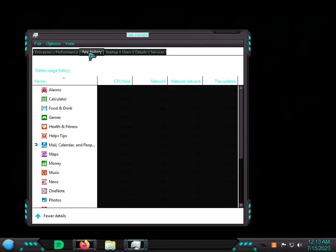Launch Firefox from the taskbar
336x252 pixels.
click(85, 245)
